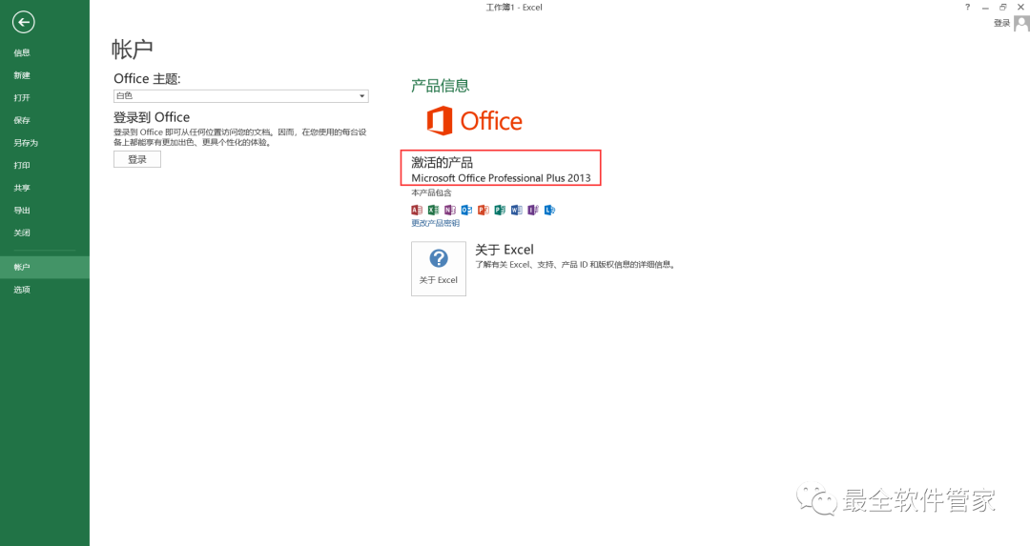Open 选项 from the sidebar
This screenshot has height=546, width=1030.
[45, 290]
